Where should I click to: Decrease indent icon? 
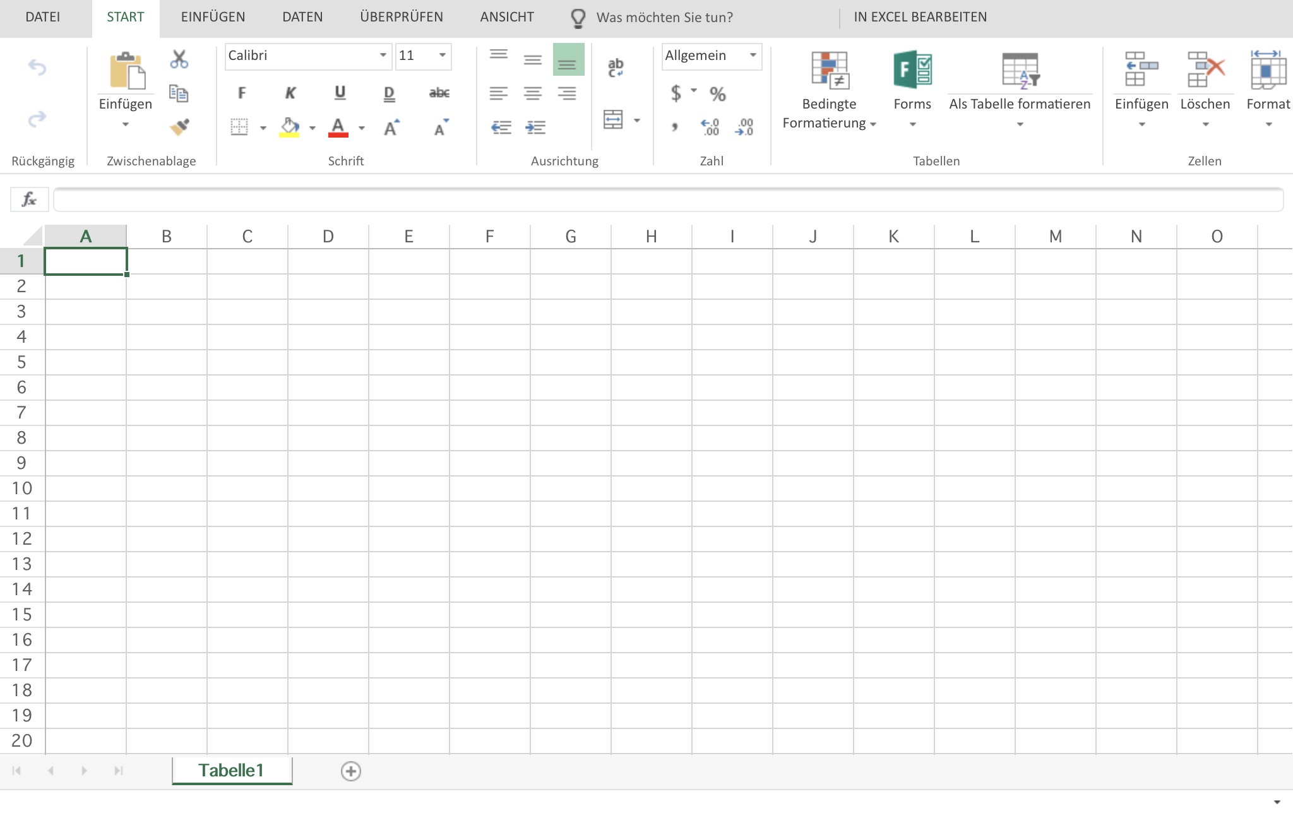[x=501, y=127]
